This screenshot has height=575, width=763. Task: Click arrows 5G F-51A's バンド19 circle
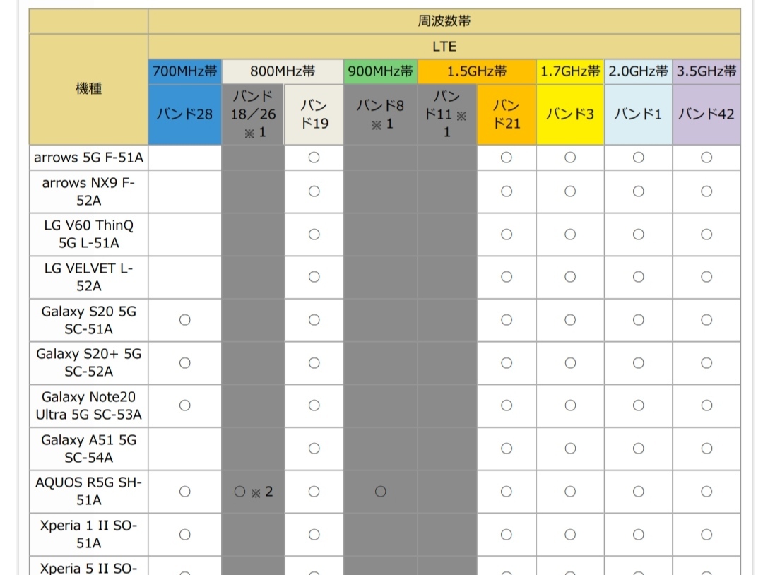coord(314,158)
